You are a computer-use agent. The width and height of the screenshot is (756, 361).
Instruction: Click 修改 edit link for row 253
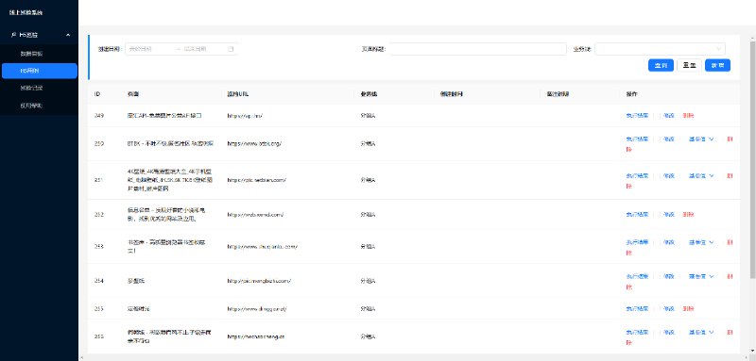click(x=668, y=242)
